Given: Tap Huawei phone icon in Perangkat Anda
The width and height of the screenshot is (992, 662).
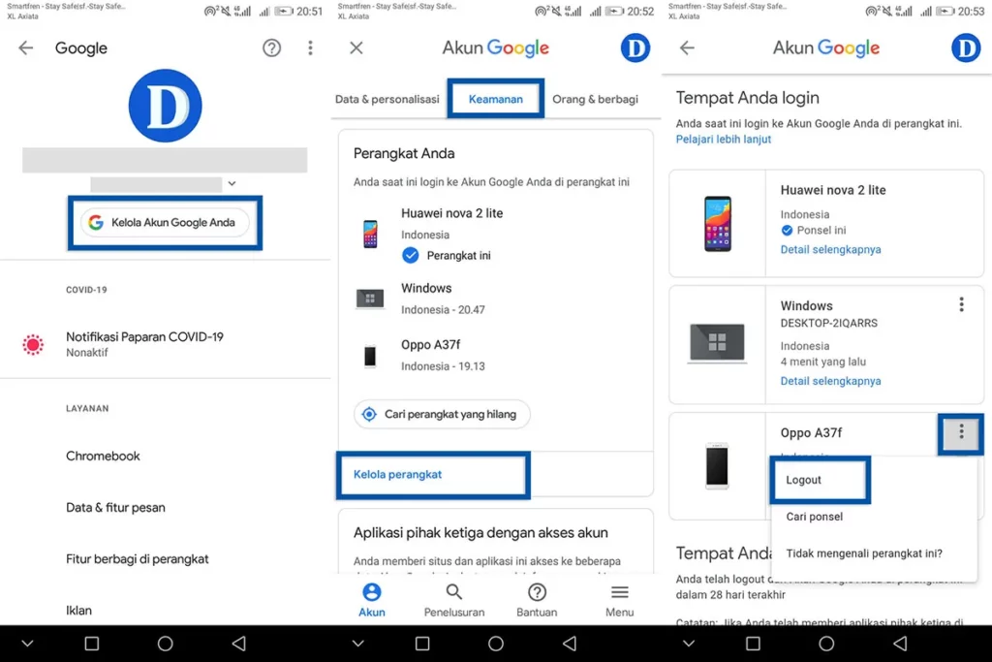Looking at the screenshot, I should pos(370,235).
